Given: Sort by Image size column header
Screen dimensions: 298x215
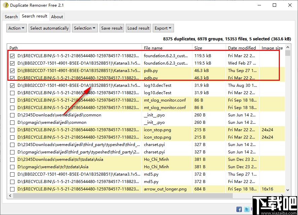Looking at the screenshot, I should 272,48.
